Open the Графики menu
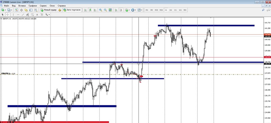271x123 pixels. pos(33,5)
